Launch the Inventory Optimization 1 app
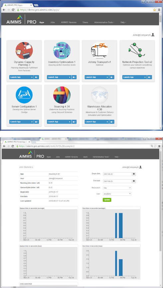Screen dimensions: 163x288 coord(59,77)
